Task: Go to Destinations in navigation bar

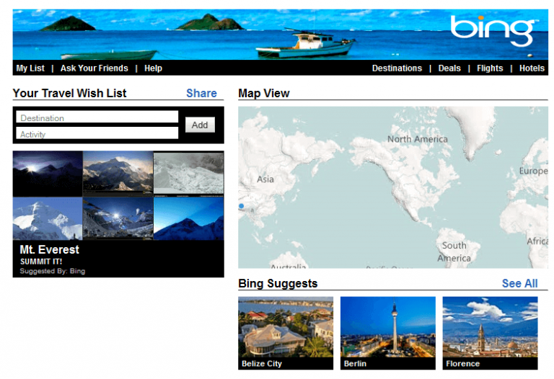Action: coord(397,68)
